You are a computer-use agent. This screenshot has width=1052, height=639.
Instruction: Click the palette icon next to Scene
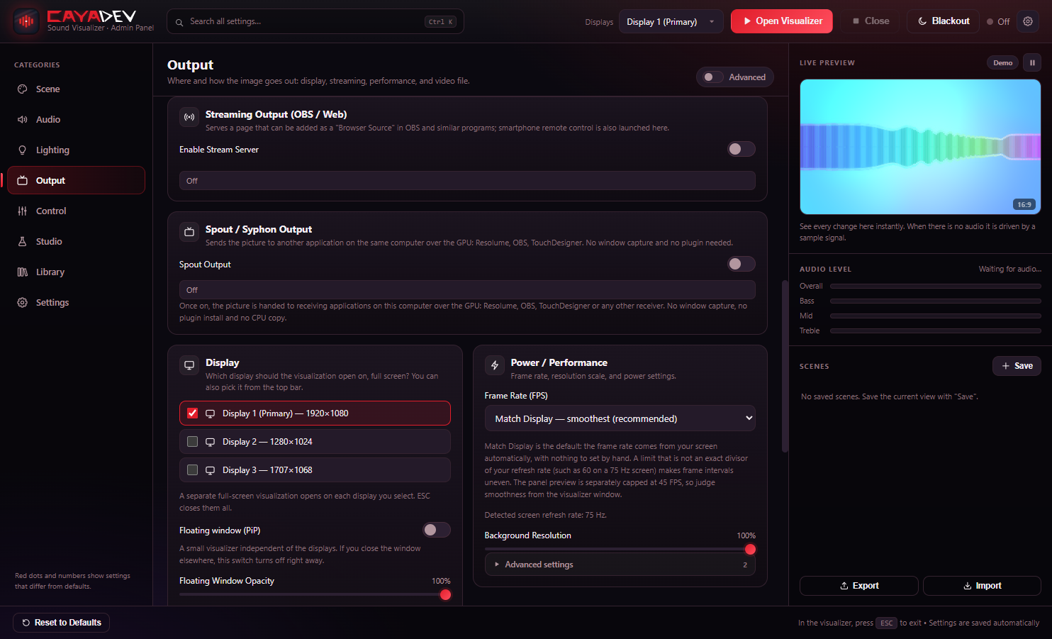point(23,89)
